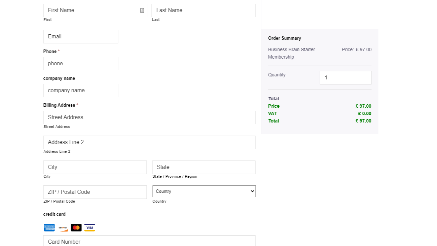Image resolution: width=437 pixels, height=246 pixels.
Task: Select the State input field
Action: 204,167
